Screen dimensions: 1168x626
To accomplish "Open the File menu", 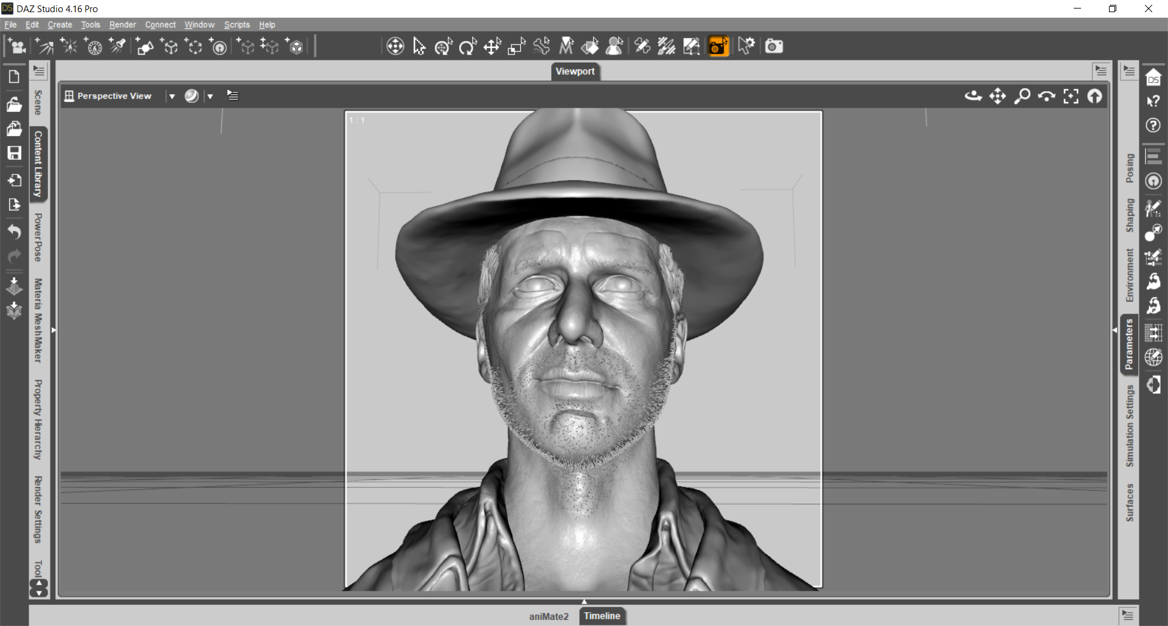I will pos(10,25).
